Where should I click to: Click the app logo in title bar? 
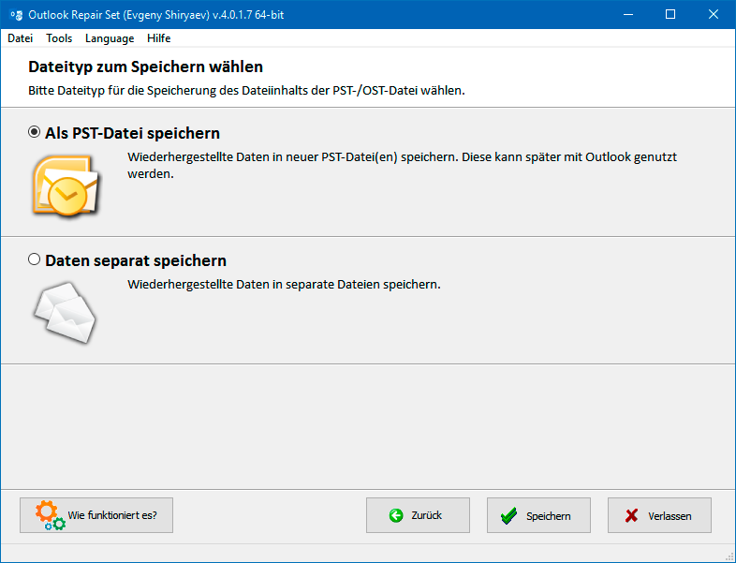coord(16,15)
